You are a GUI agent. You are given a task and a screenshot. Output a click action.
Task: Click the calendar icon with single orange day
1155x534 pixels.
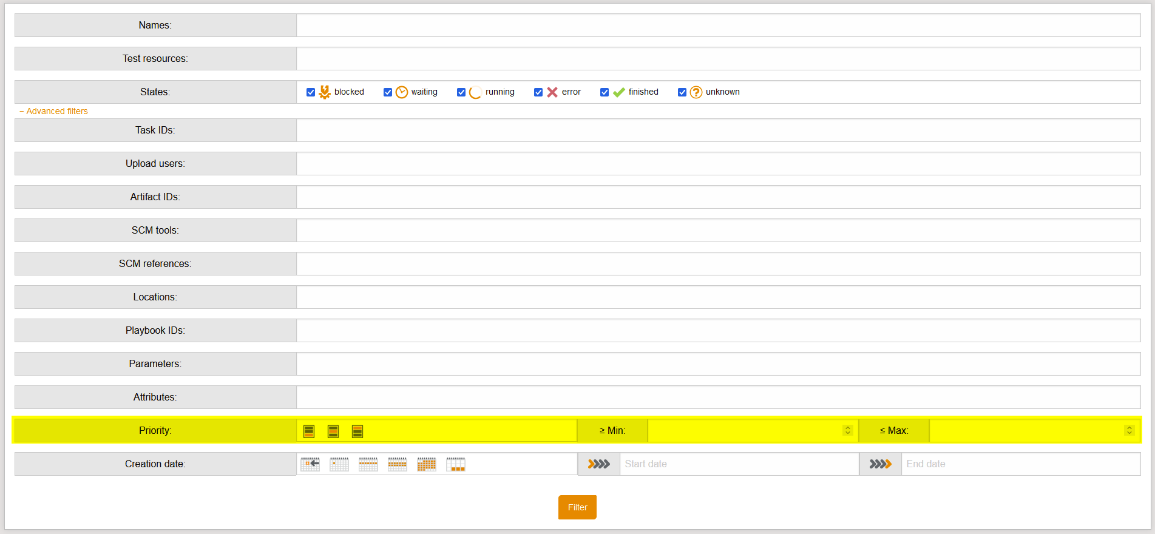[x=339, y=464]
